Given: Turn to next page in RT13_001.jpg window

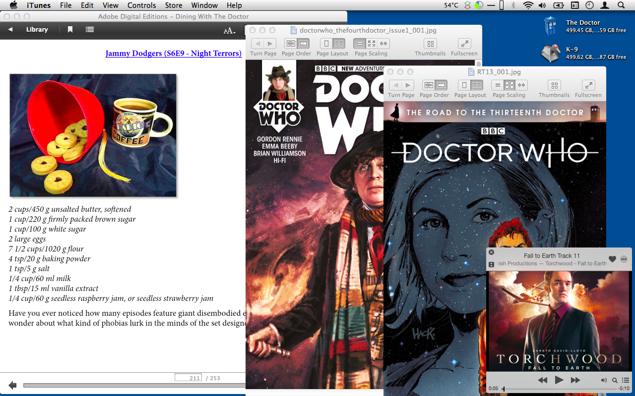Looking at the screenshot, I should click(408, 85).
